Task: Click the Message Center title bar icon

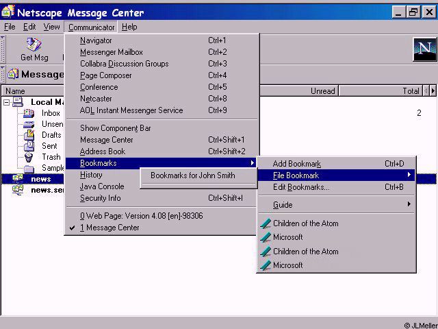Action: coord(8,12)
